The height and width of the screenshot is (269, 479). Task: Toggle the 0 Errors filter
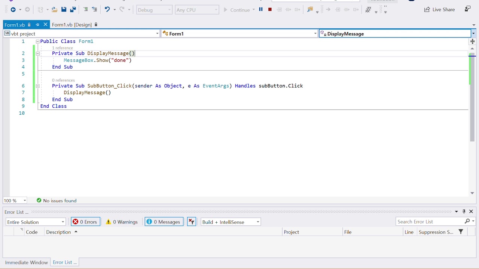[x=85, y=222]
